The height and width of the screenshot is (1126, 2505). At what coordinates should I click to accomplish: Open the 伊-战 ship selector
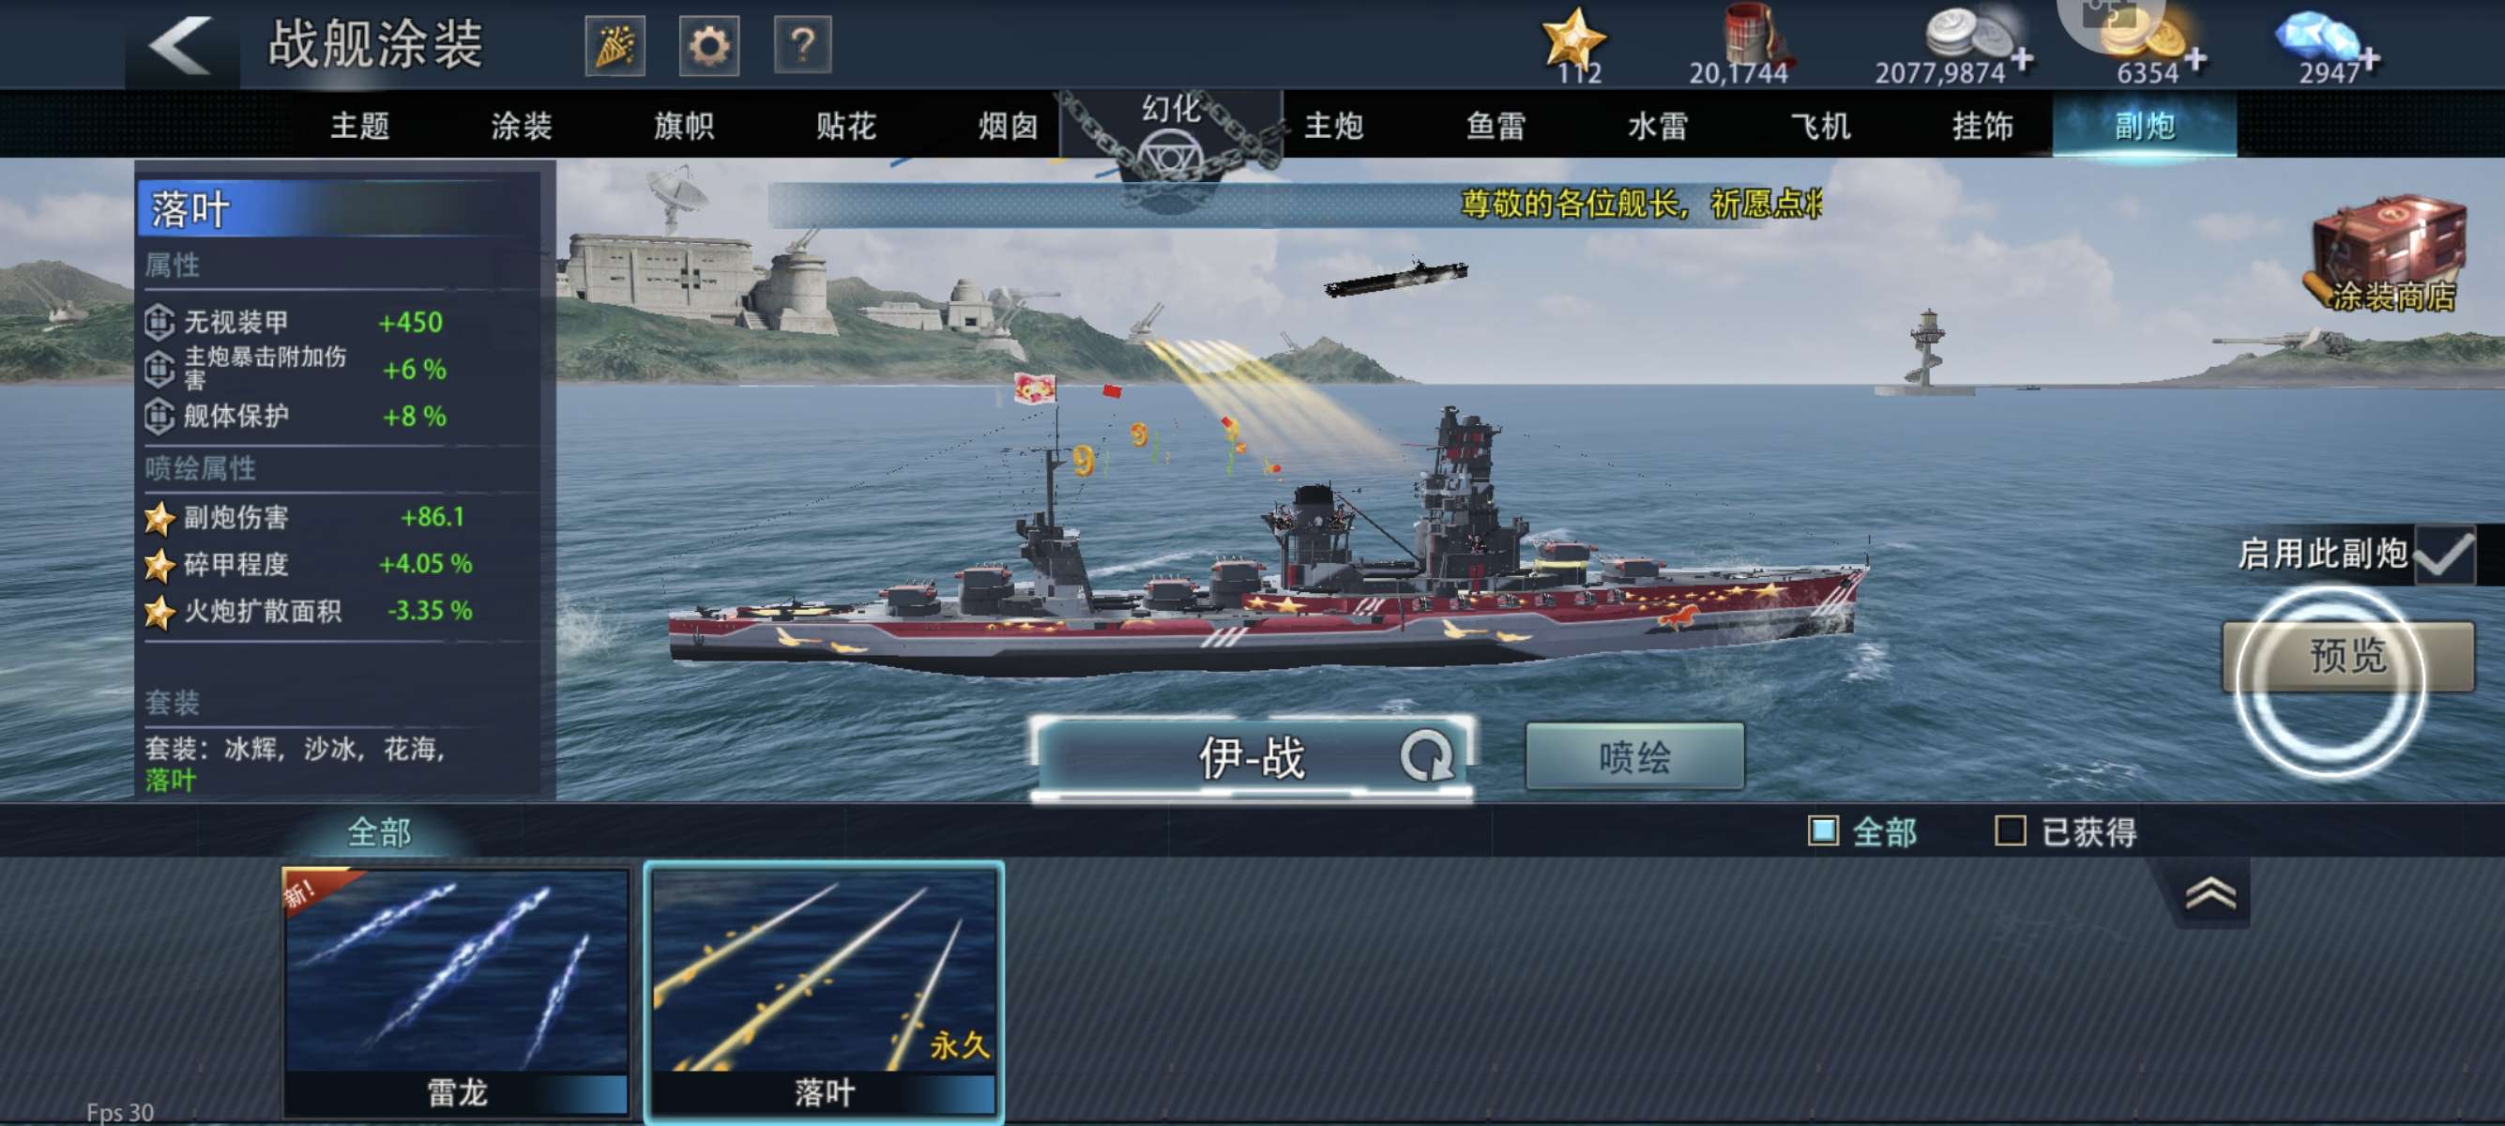(1252, 758)
